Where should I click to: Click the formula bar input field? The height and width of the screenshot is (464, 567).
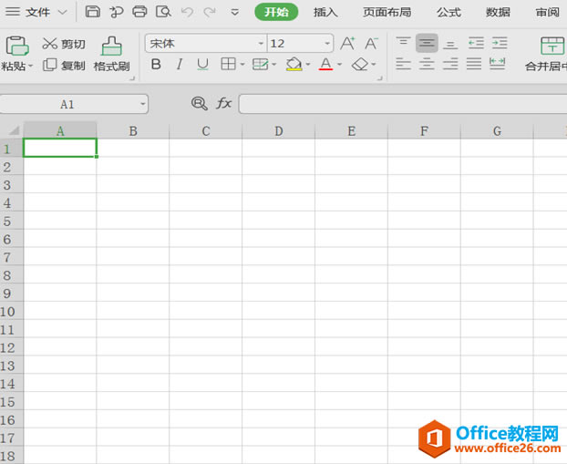pyautogui.click(x=403, y=104)
